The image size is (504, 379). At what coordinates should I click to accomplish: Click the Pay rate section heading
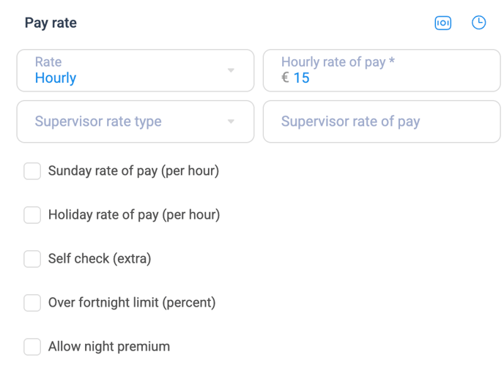(51, 23)
